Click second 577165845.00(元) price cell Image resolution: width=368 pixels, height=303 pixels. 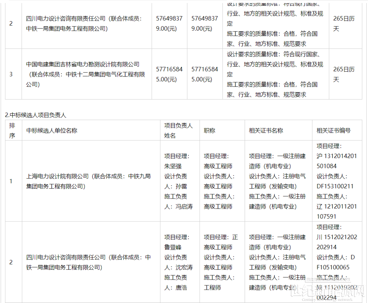coord(205,74)
